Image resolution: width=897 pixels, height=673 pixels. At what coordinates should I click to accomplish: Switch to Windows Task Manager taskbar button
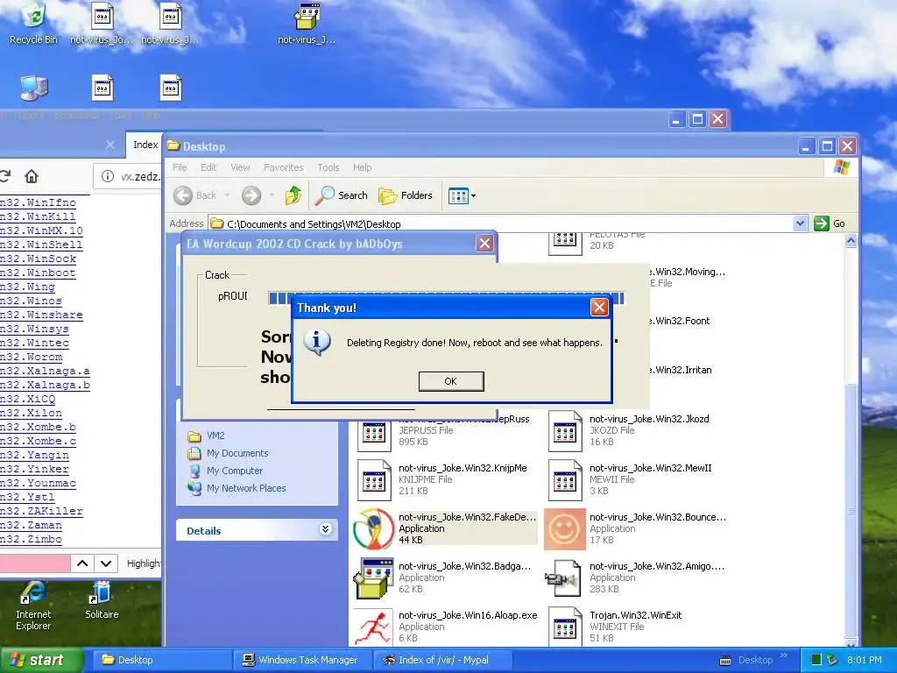[301, 660]
